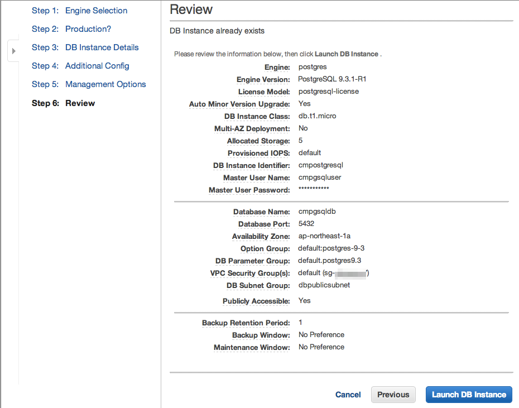519x408 pixels.
Task: Click the DB Subnet Group dbpublicsubnet
Action: coord(324,285)
